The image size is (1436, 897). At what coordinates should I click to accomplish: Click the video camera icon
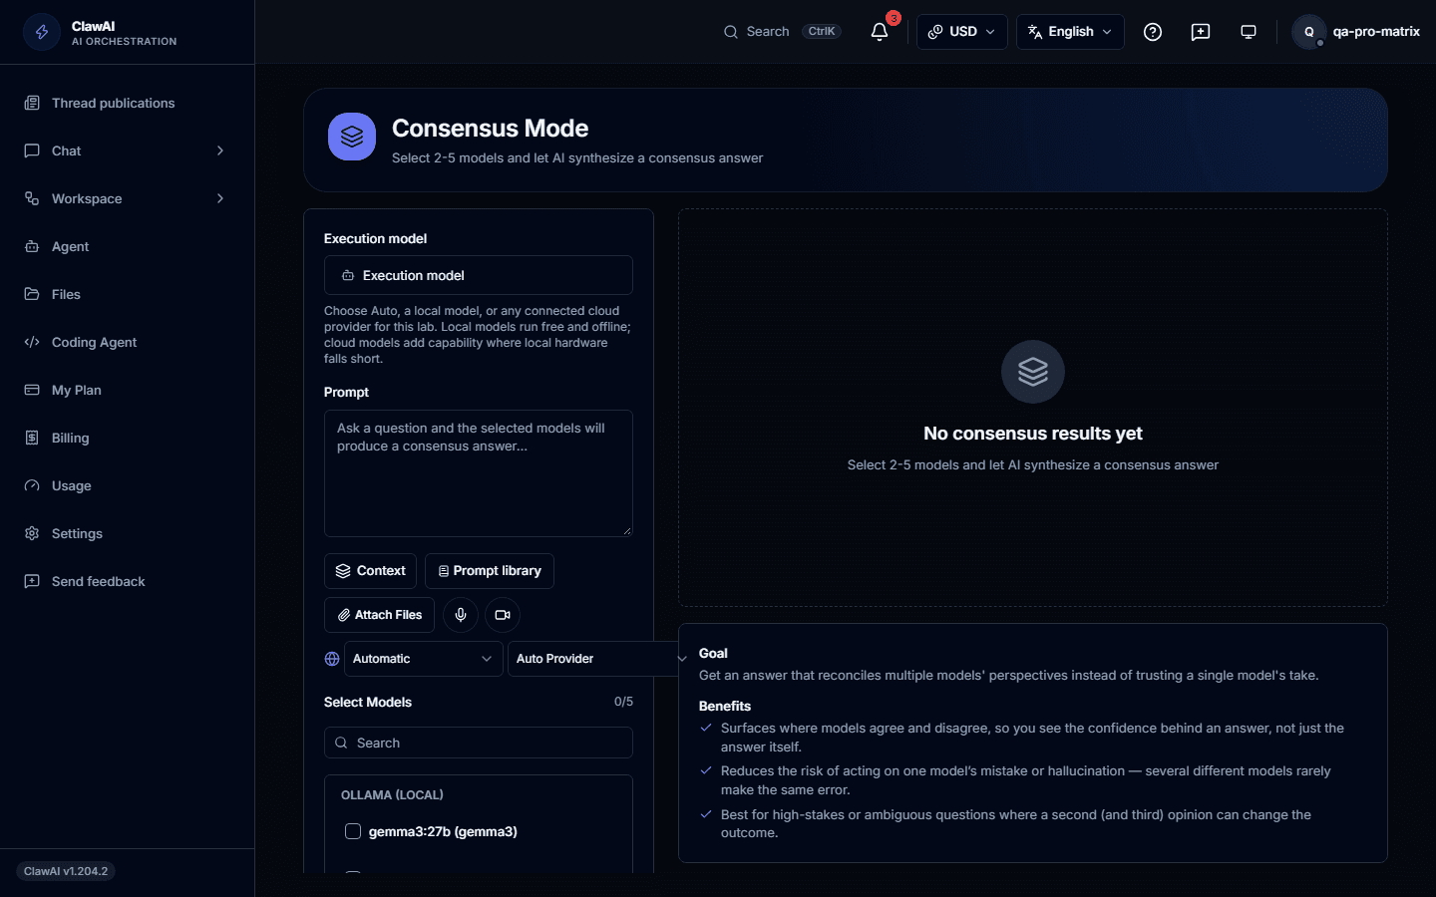tap(503, 615)
